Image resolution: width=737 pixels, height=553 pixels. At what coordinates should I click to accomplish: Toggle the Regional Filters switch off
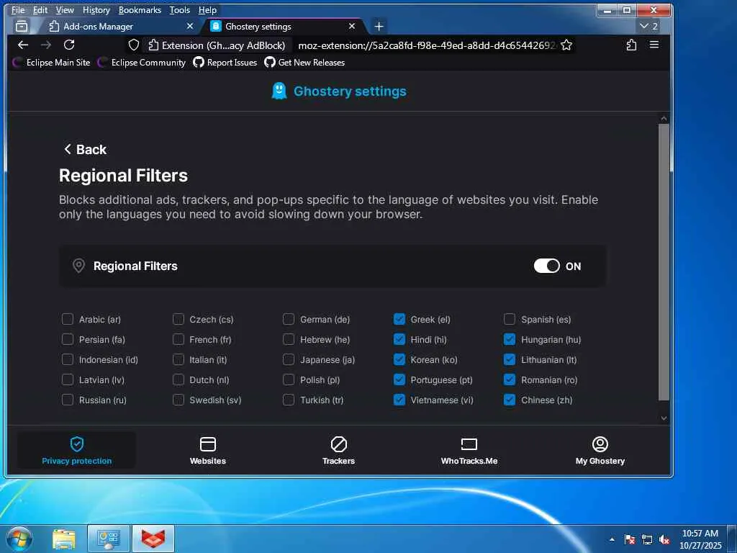coord(547,266)
